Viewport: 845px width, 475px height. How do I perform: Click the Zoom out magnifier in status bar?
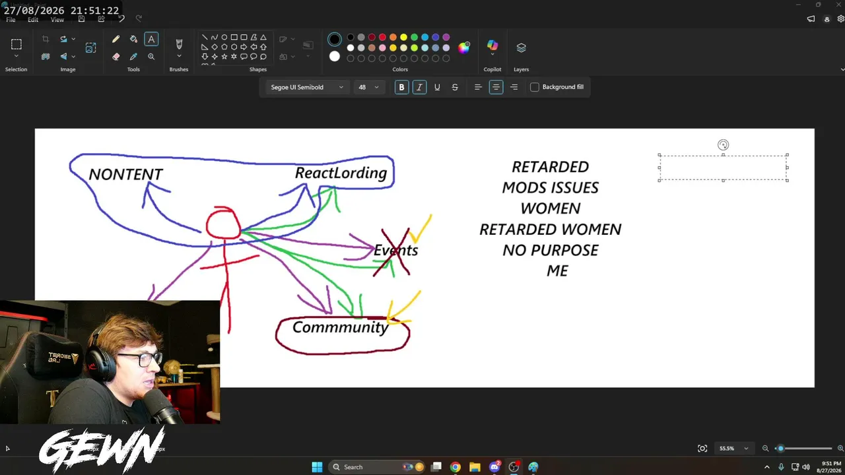766,449
